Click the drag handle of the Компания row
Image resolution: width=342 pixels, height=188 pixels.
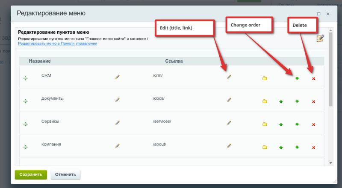click(26, 148)
